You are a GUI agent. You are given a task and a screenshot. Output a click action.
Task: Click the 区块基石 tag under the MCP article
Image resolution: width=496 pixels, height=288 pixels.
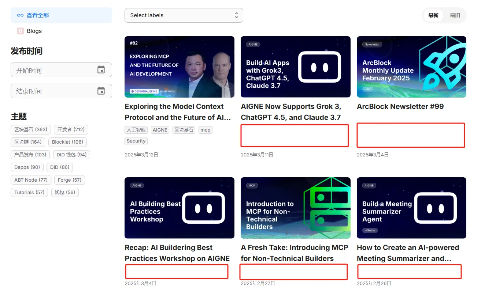tap(184, 130)
